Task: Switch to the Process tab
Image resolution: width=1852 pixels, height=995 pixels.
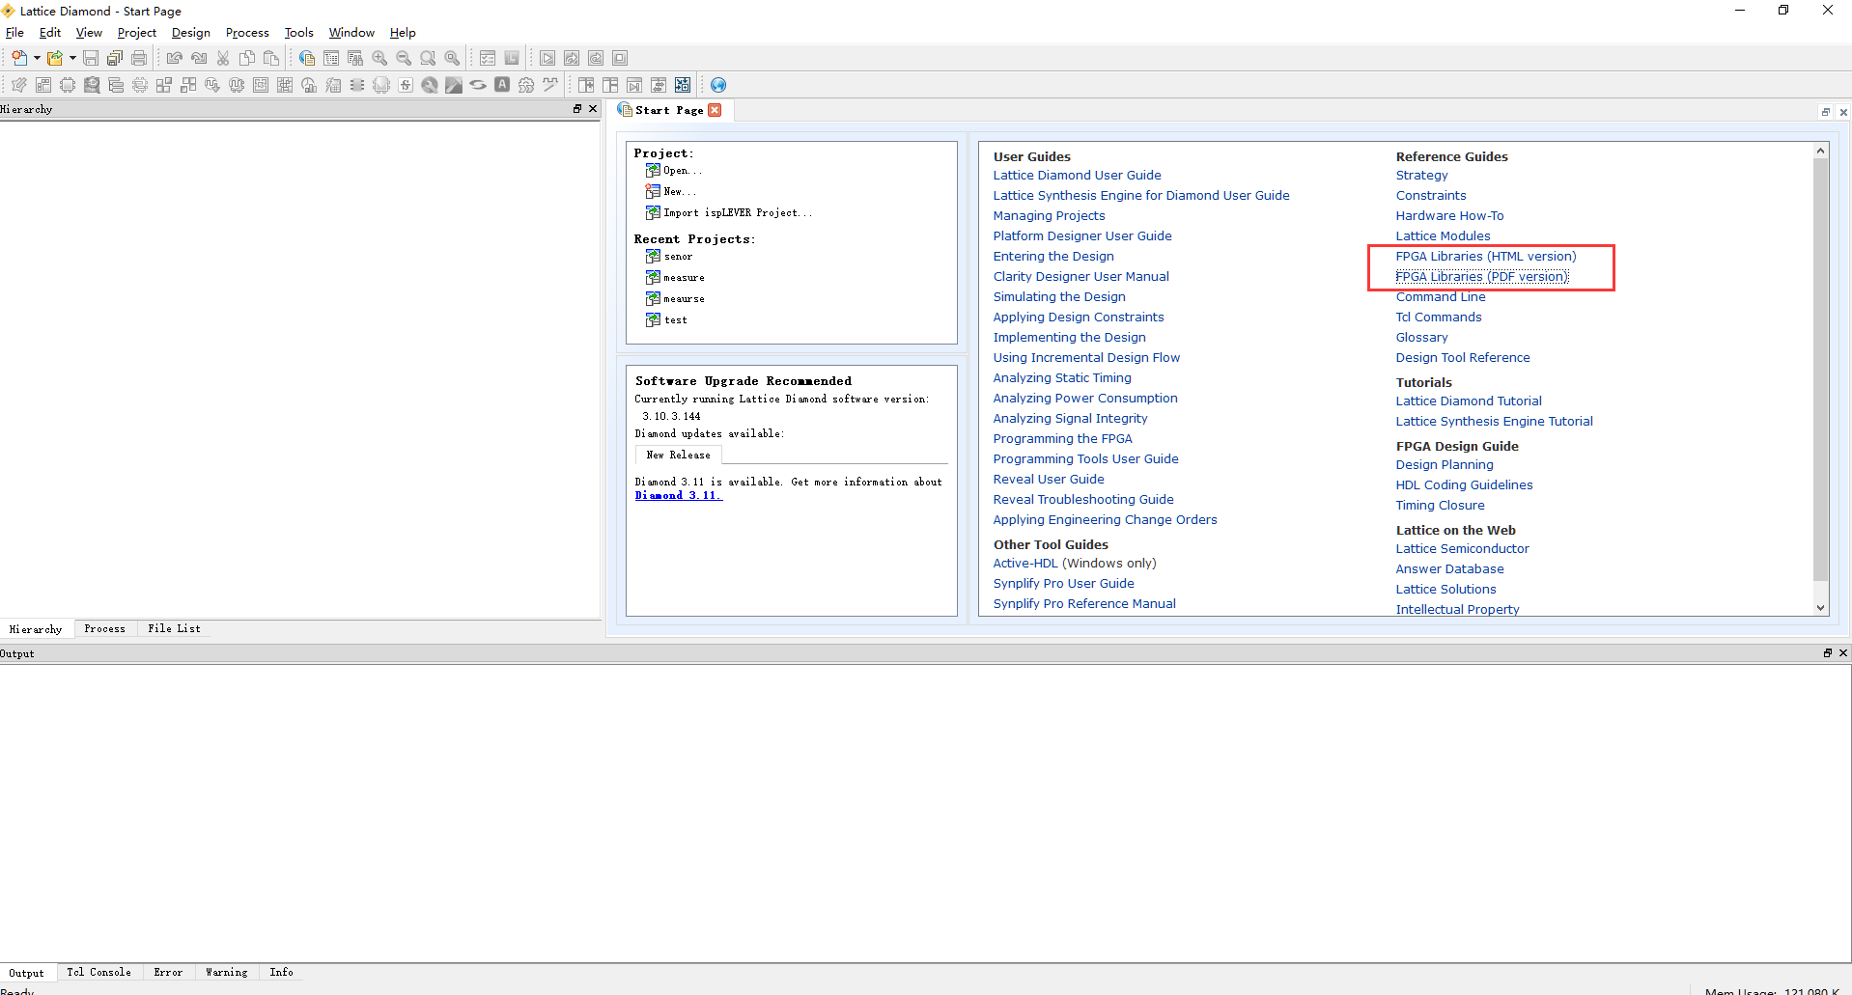Action: [104, 629]
